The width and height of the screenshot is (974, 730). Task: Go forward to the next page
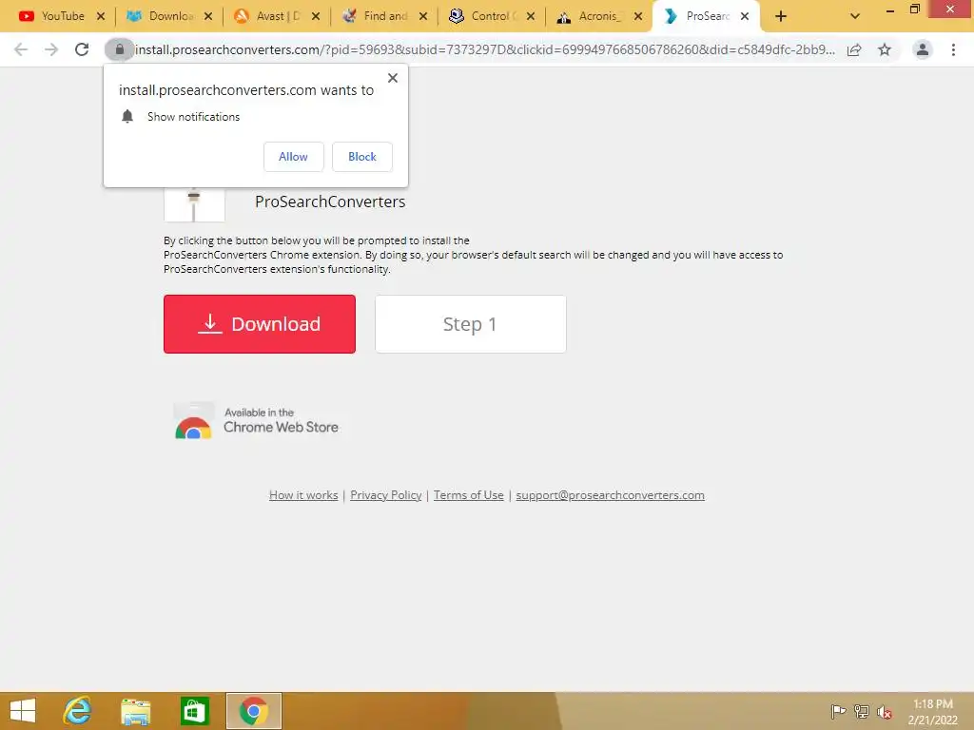(x=51, y=49)
